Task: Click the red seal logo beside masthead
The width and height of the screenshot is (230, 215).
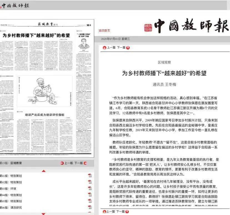Action: coord(148,28)
